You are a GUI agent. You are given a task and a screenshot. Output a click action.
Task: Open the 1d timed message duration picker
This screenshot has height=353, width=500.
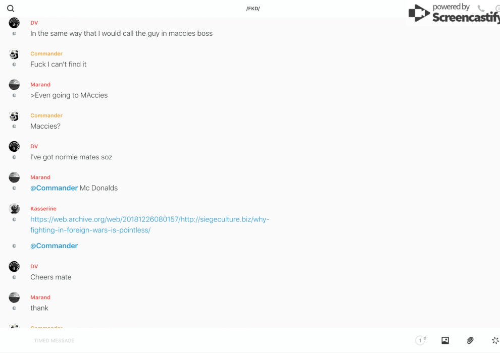click(421, 340)
